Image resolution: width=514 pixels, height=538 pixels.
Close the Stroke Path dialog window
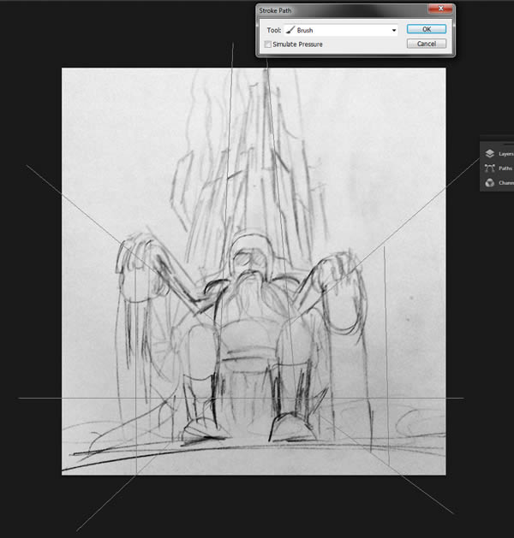[x=440, y=9]
